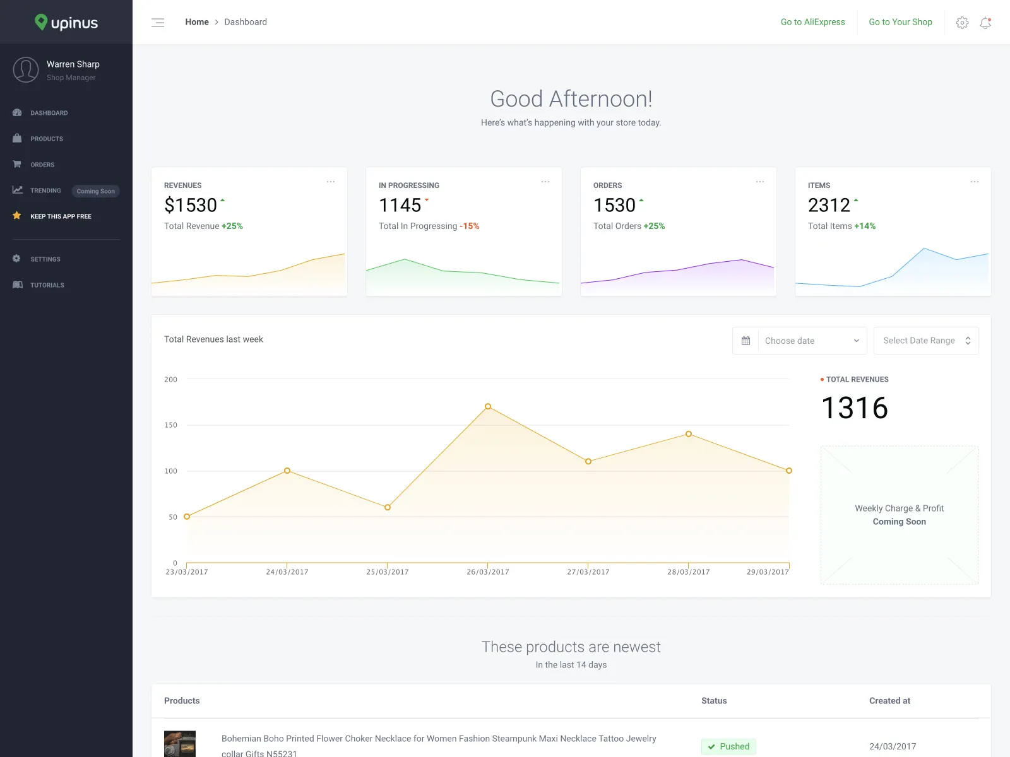Open the settings gear icon in header
Viewport: 1010px width, 757px height.
[x=962, y=23]
